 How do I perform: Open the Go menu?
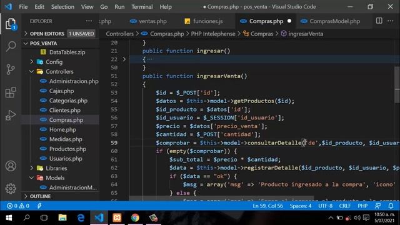click(104, 7)
